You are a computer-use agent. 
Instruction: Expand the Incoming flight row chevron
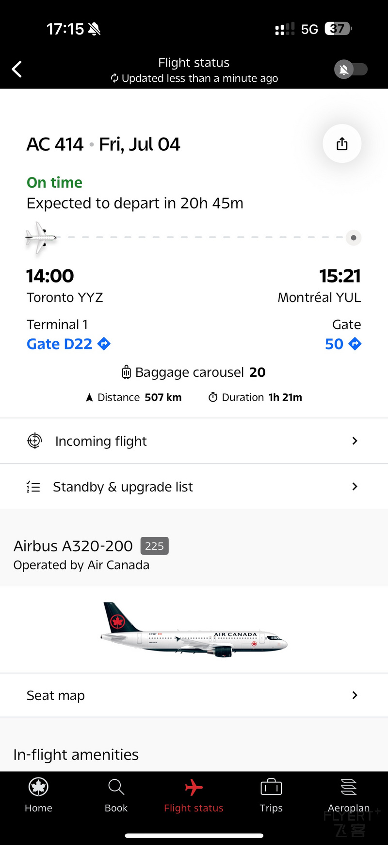coord(355,440)
